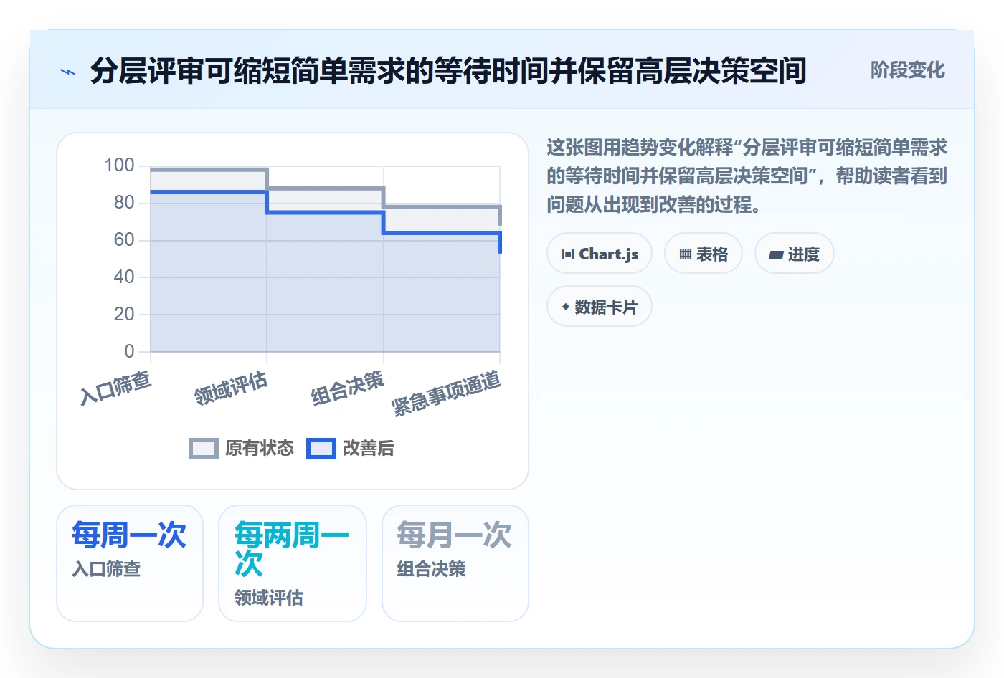Select the 每周一次 data card
This screenshot has height=678, width=1004.
coord(130,563)
